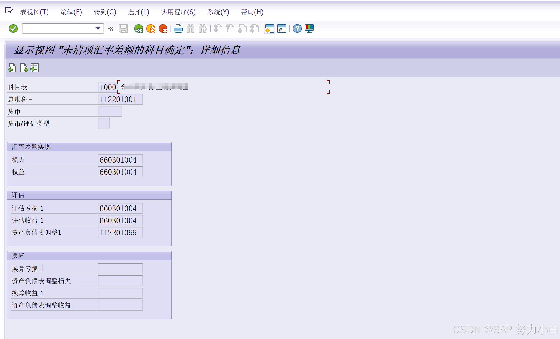Go to previous entry icon

(x=12, y=68)
